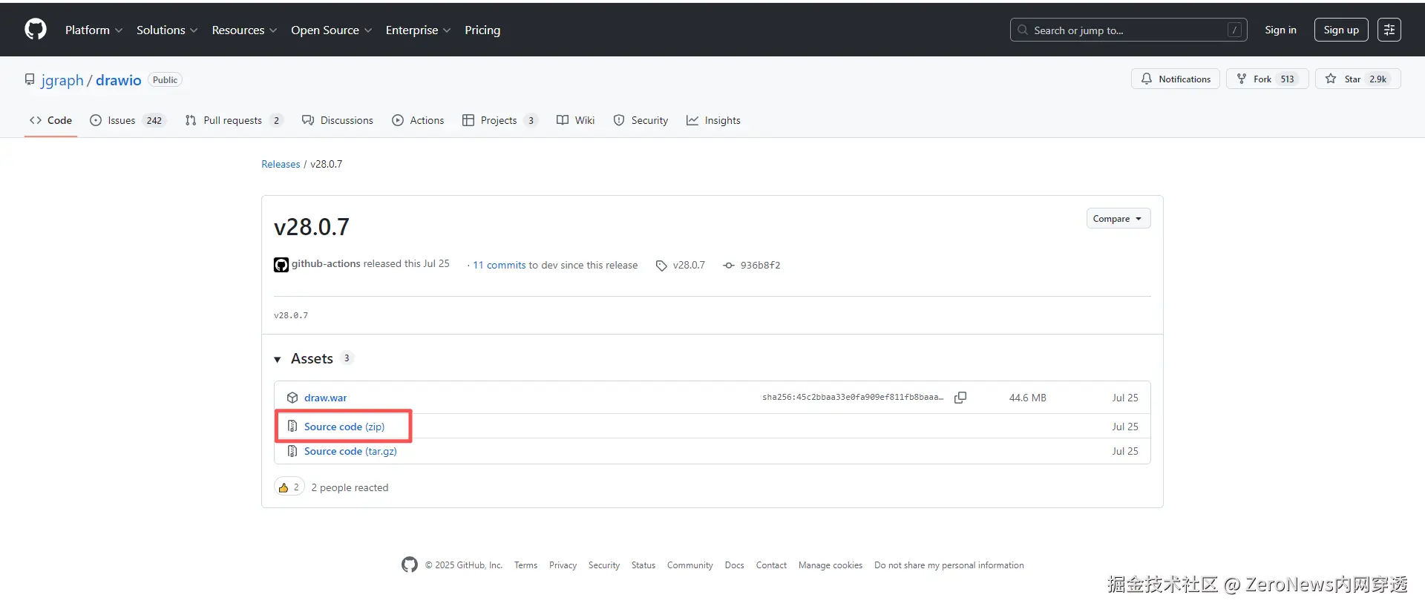This screenshot has width=1425, height=612.
Task: Click the file icon beside Source code (tar.gz)
Action: (292, 451)
